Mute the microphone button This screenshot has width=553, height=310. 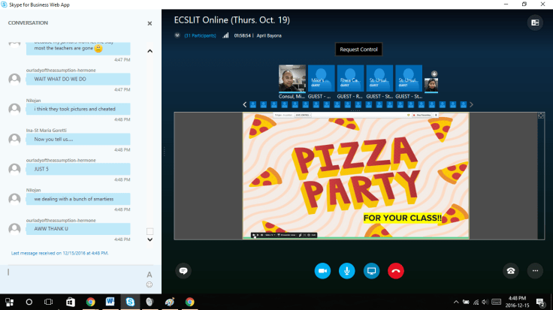coord(347,270)
